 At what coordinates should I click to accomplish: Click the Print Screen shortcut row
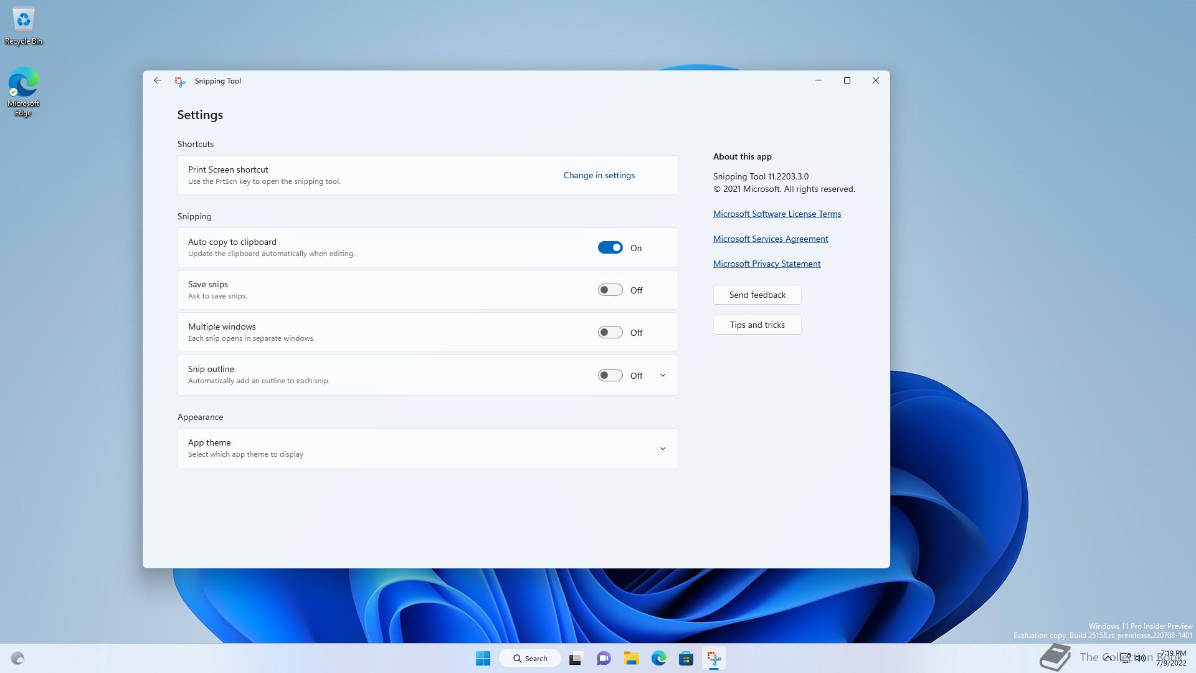coord(428,175)
